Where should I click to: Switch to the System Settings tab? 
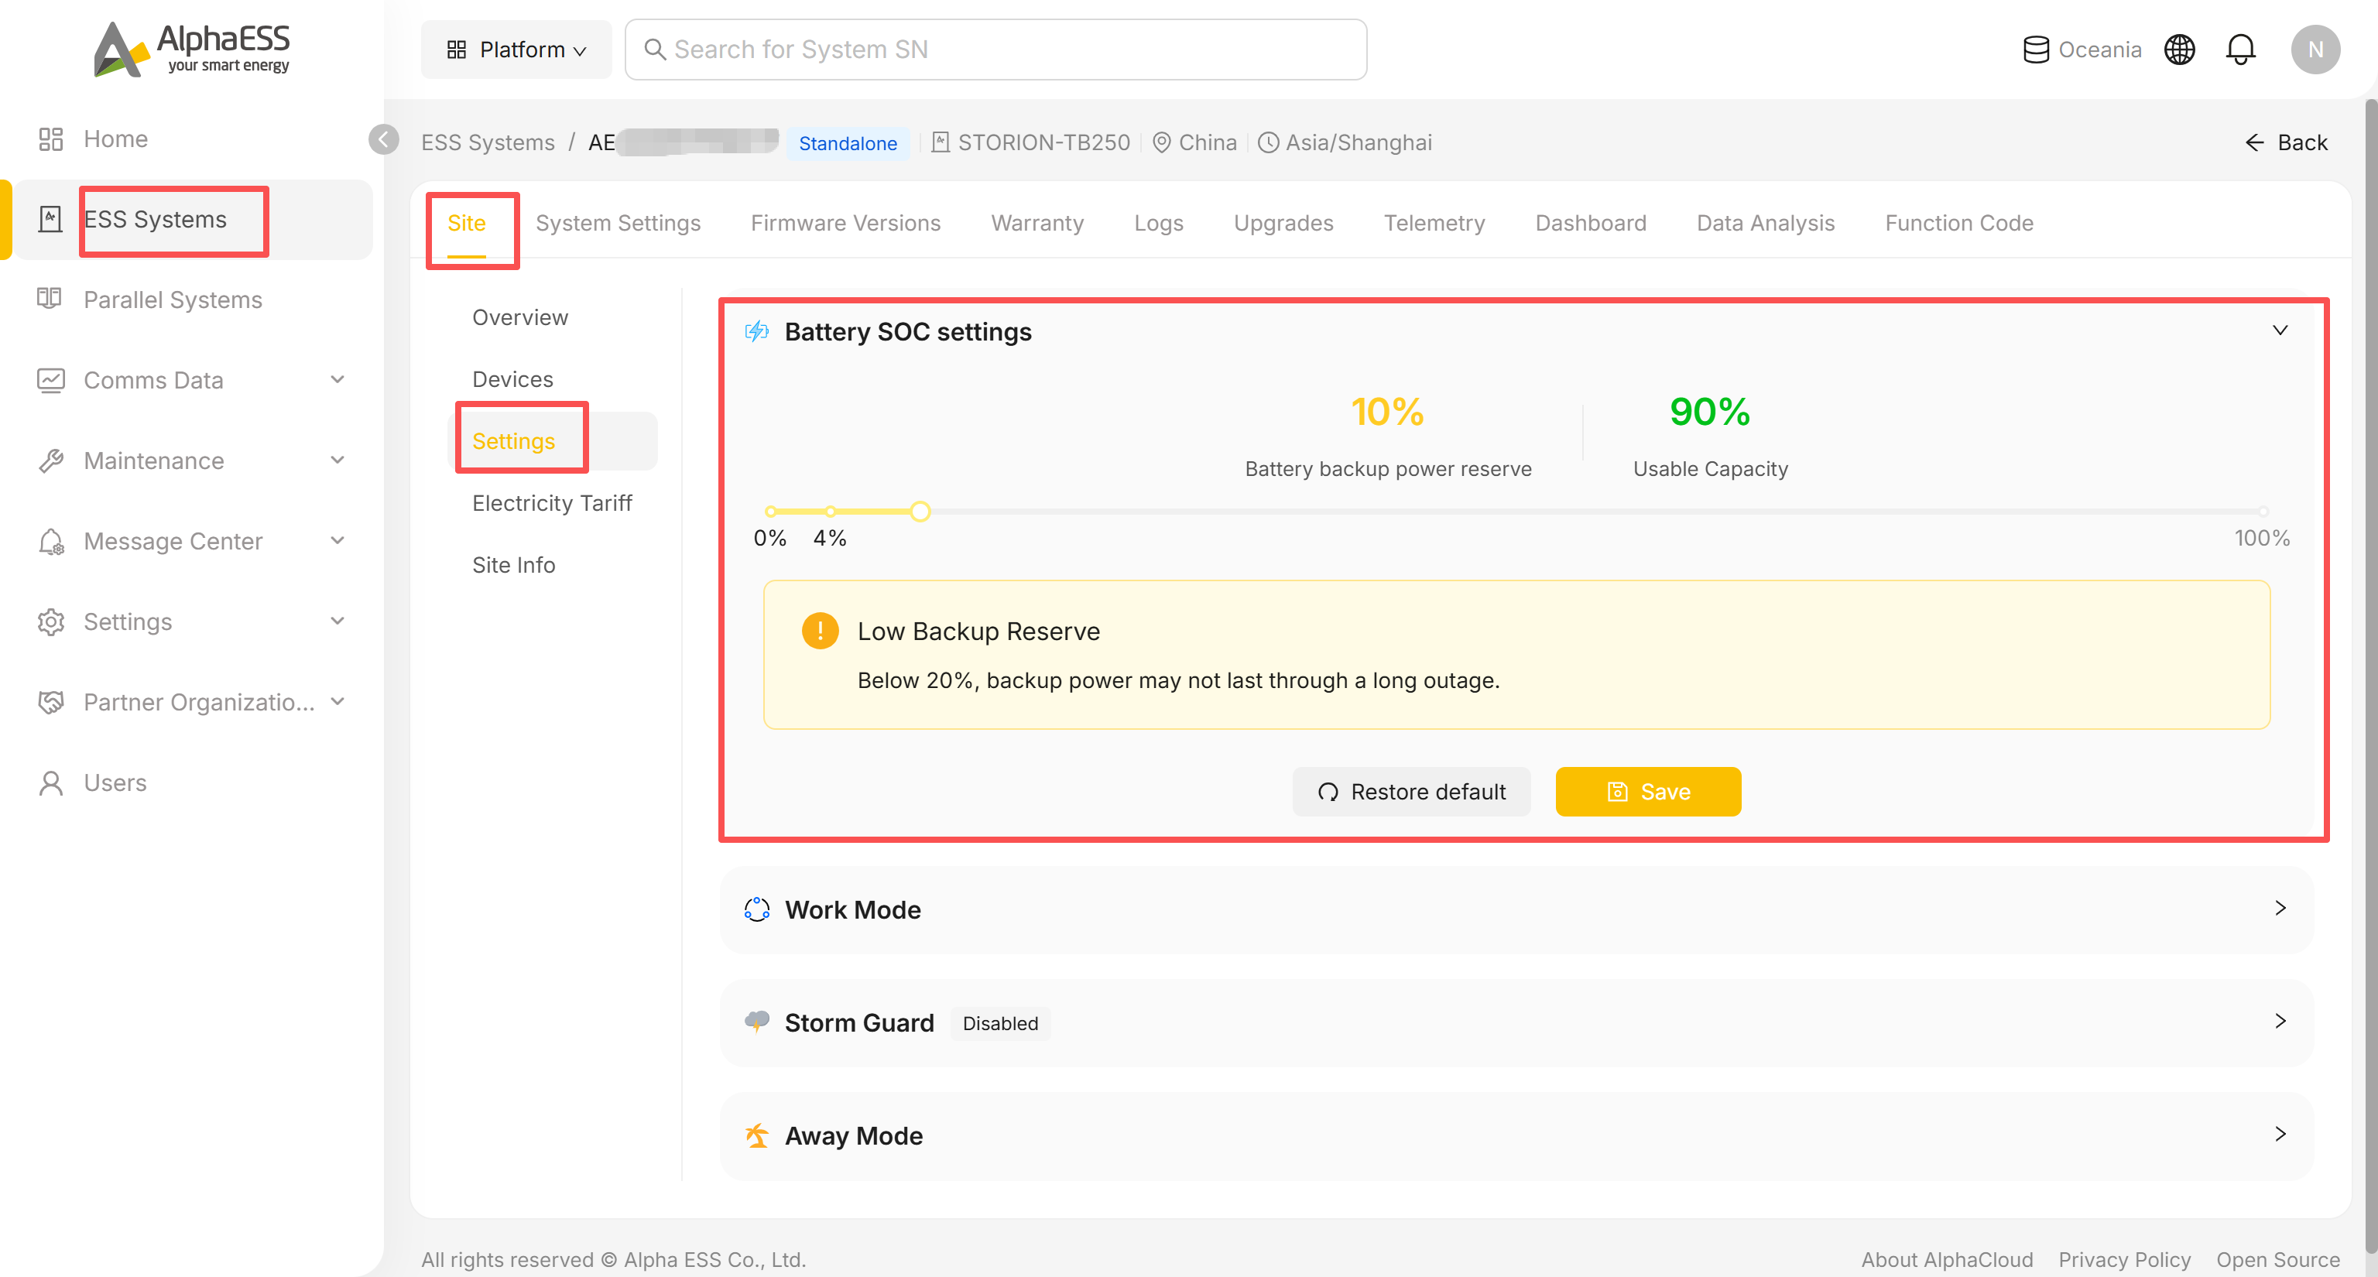pyautogui.click(x=618, y=222)
